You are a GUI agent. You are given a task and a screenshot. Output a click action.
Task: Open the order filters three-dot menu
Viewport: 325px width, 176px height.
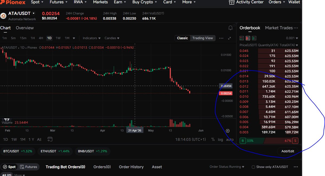296,167
